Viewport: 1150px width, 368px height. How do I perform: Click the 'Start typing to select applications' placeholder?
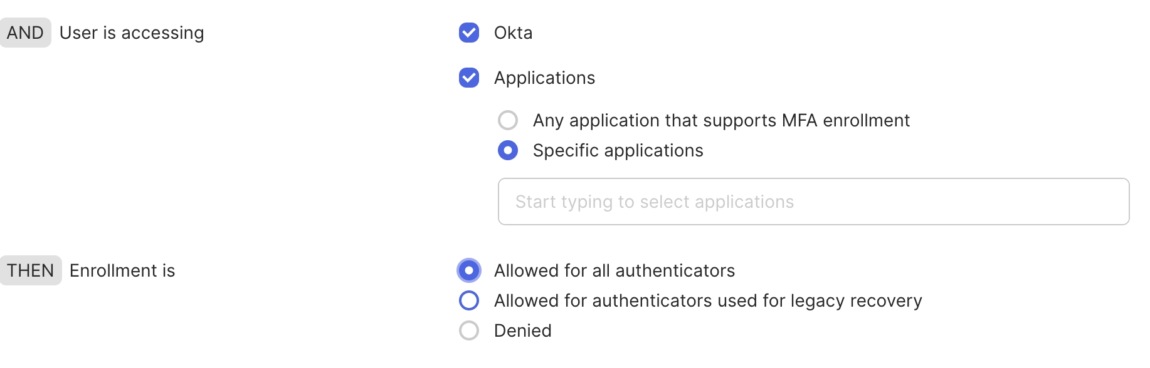(655, 202)
